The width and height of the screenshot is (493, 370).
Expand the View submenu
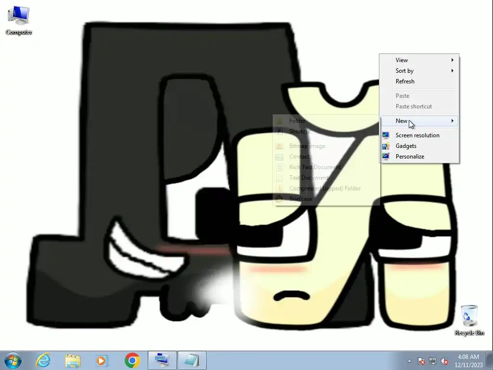click(419, 60)
